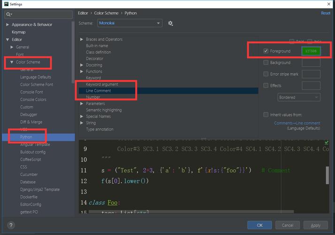Expand the General node under Editor

(x=12, y=47)
